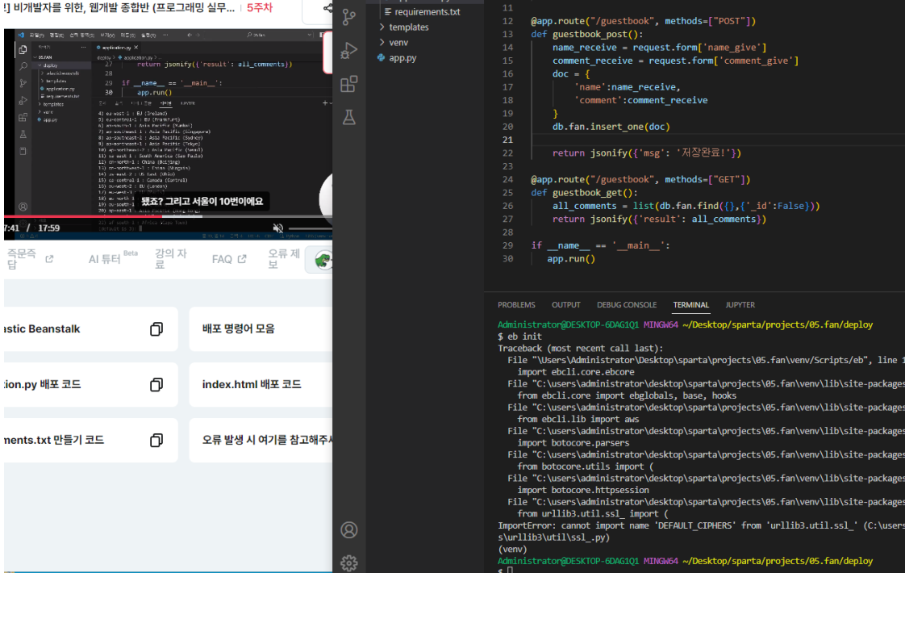This screenshot has width=905, height=640.
Task: Click the ImportError line in the terminal
Action: tap(701, 525)
